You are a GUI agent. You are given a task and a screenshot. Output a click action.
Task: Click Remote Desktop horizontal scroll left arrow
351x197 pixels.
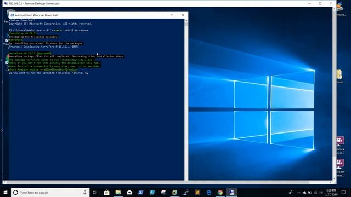click(x=4, y=182)
